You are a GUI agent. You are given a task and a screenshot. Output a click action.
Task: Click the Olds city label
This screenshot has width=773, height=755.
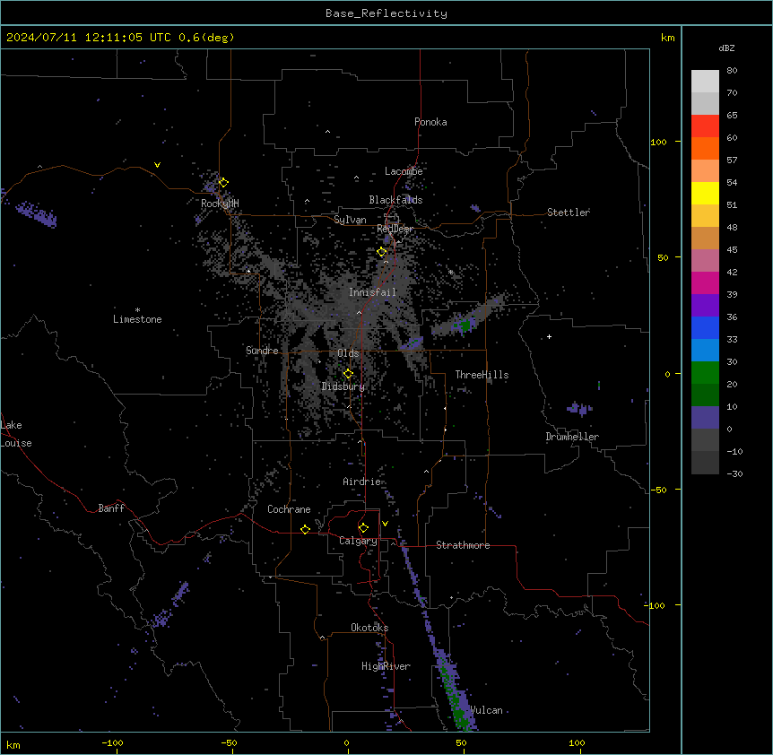(x=348, y=353)
